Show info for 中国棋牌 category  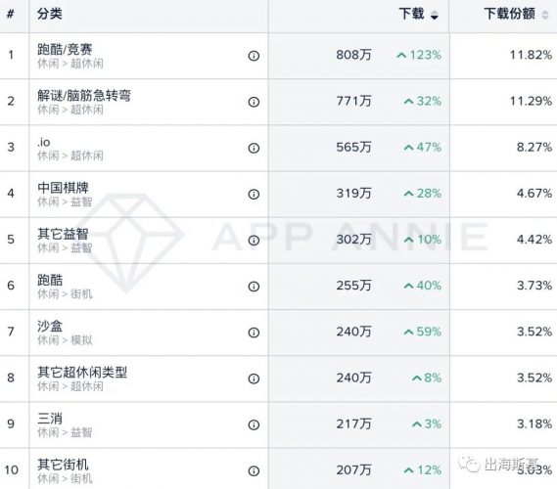point(254,194)
